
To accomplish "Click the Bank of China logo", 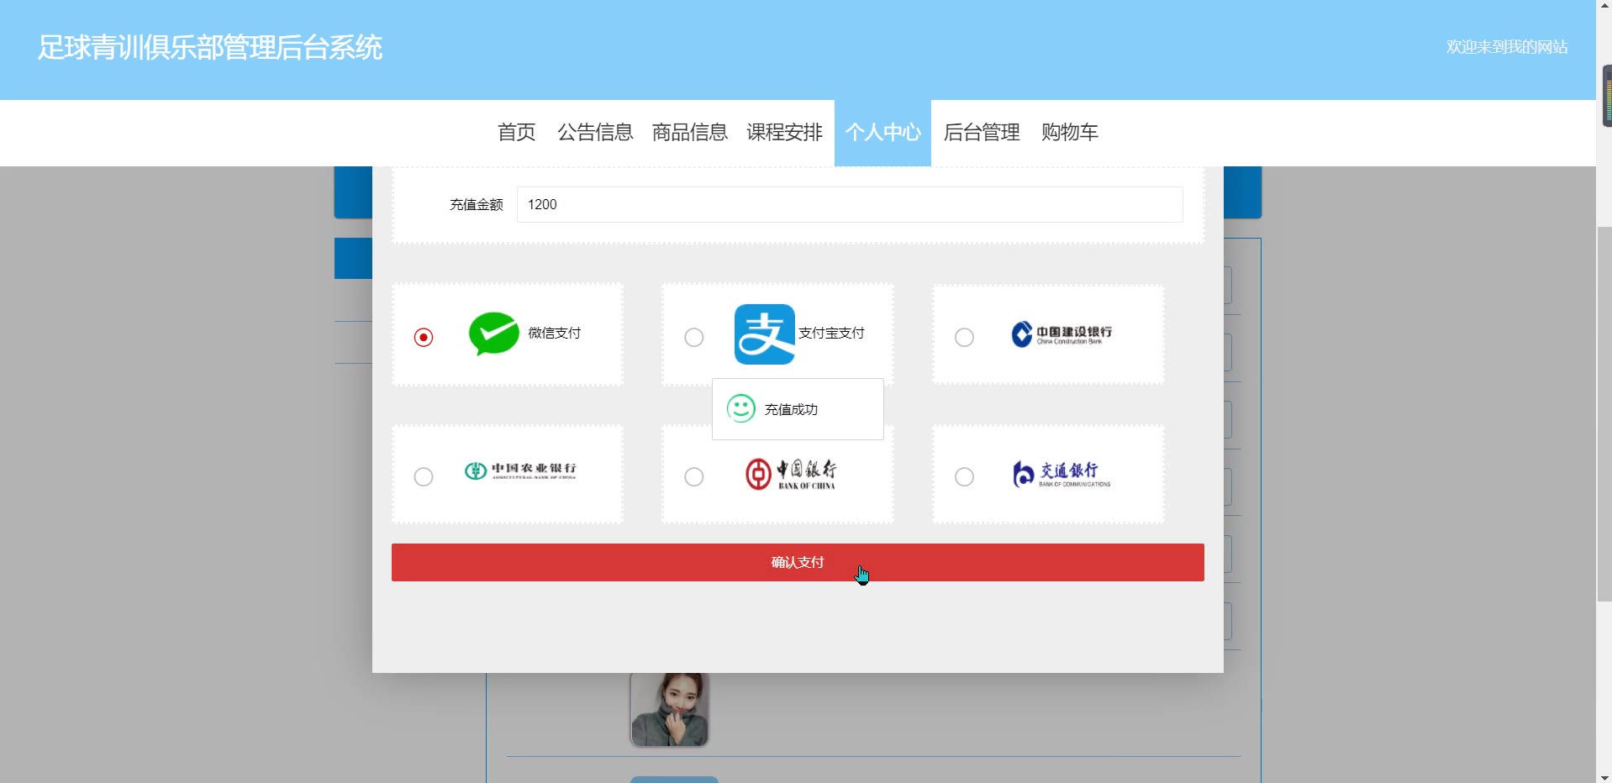I will [791, 474].
